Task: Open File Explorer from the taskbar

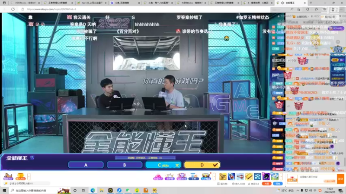Action: click(102, 191)
